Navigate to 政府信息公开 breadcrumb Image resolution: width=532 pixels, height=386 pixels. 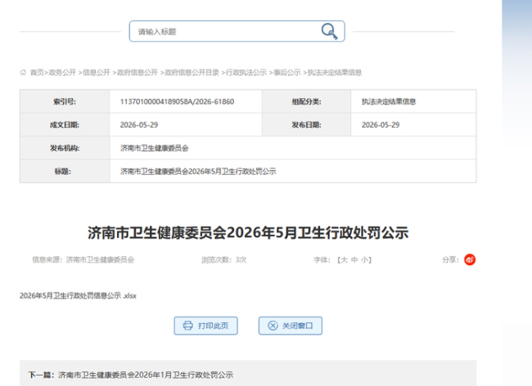(138, 73)
